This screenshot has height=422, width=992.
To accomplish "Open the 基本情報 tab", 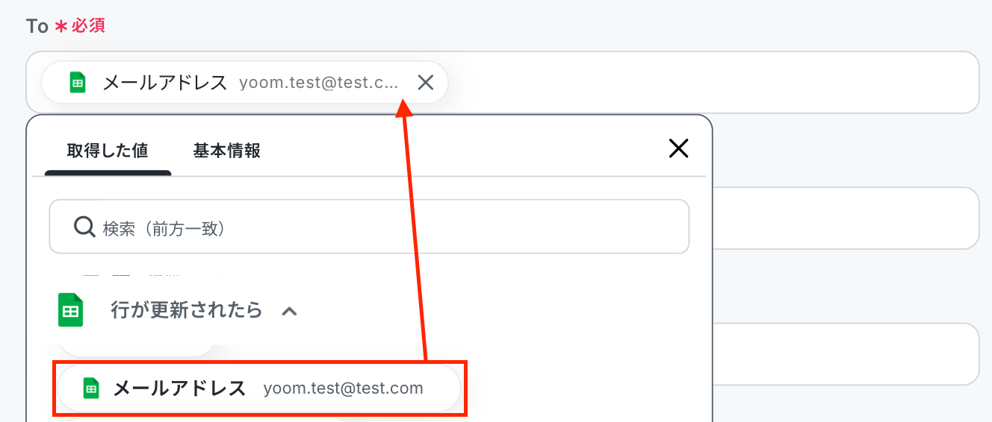I will [x=226, y=151].
